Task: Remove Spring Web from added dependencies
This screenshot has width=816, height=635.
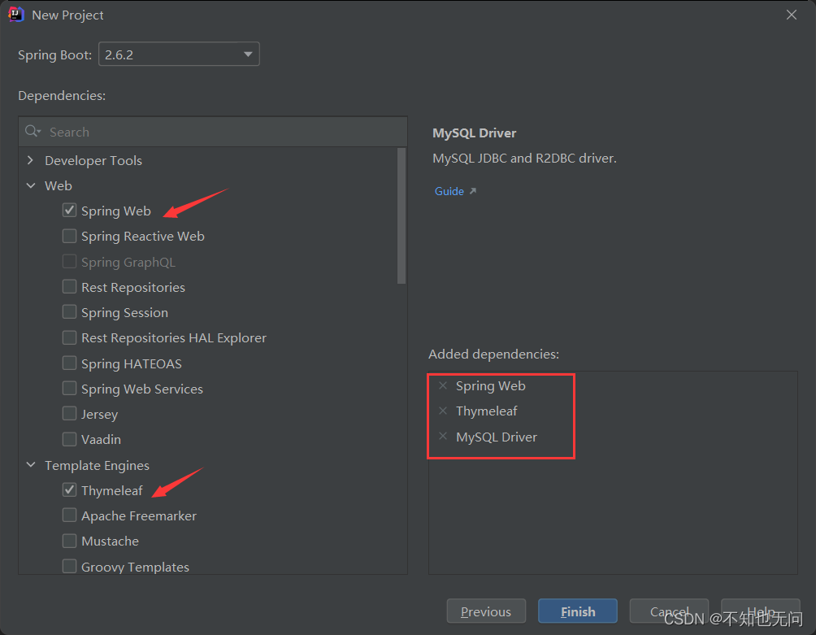Action: (443, 385)
